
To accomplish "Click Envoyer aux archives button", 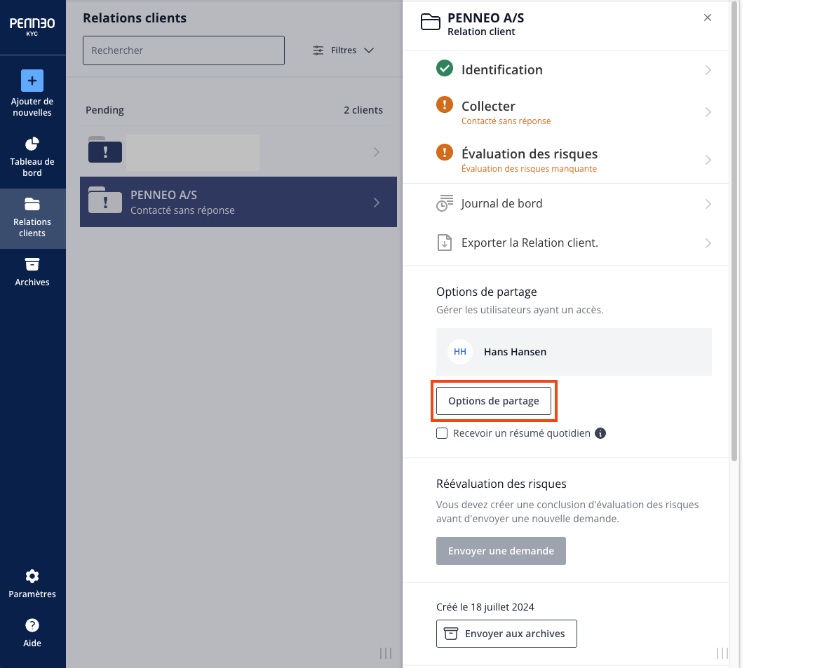I will click(506, 634).
